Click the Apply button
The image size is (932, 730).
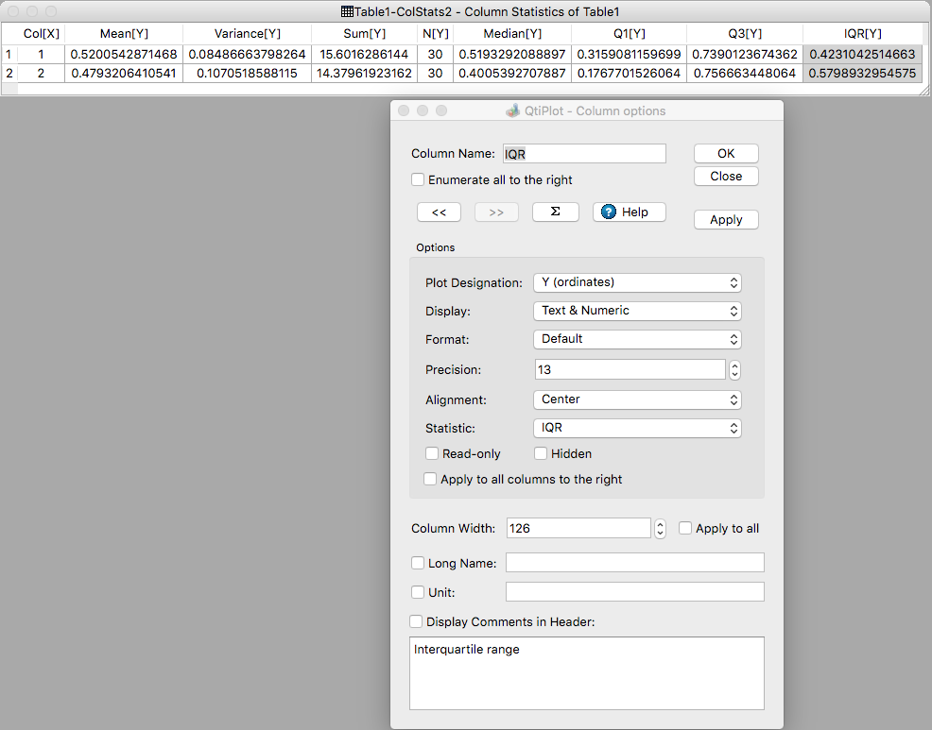point(726,220)
